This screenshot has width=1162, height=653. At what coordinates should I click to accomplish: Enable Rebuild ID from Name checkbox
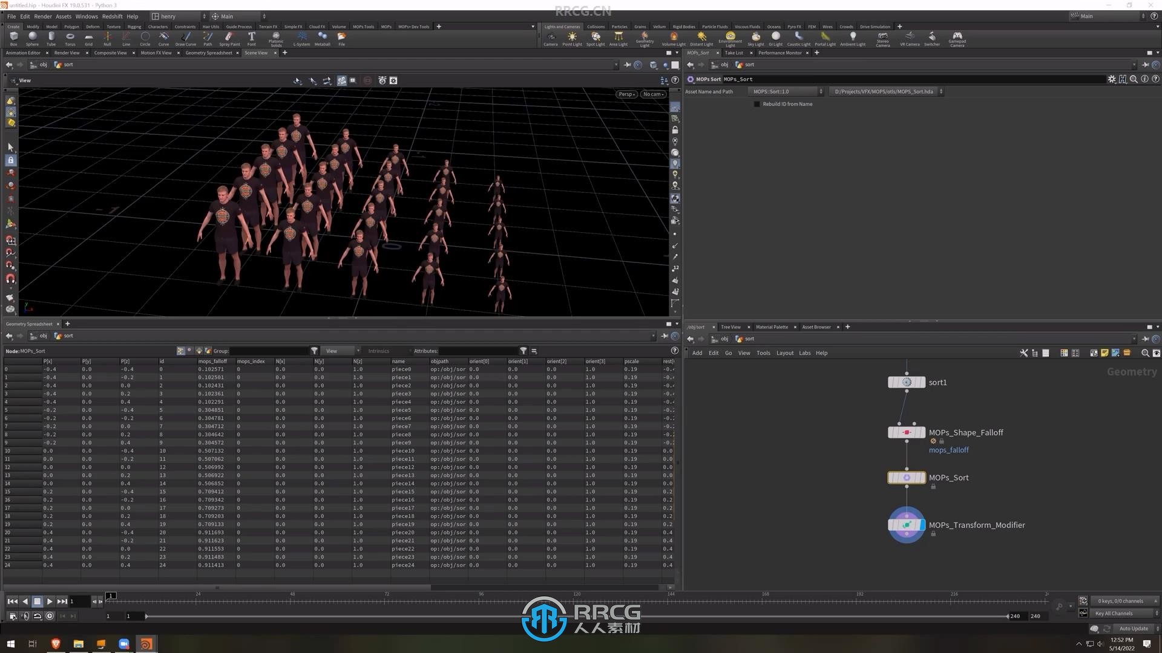[757, 104]
